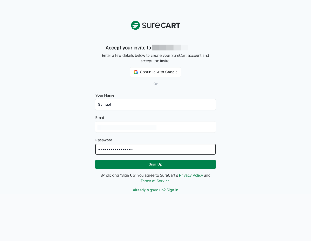Select the Continue with Google option
The image size is (311, 241).
pos(155,72)
